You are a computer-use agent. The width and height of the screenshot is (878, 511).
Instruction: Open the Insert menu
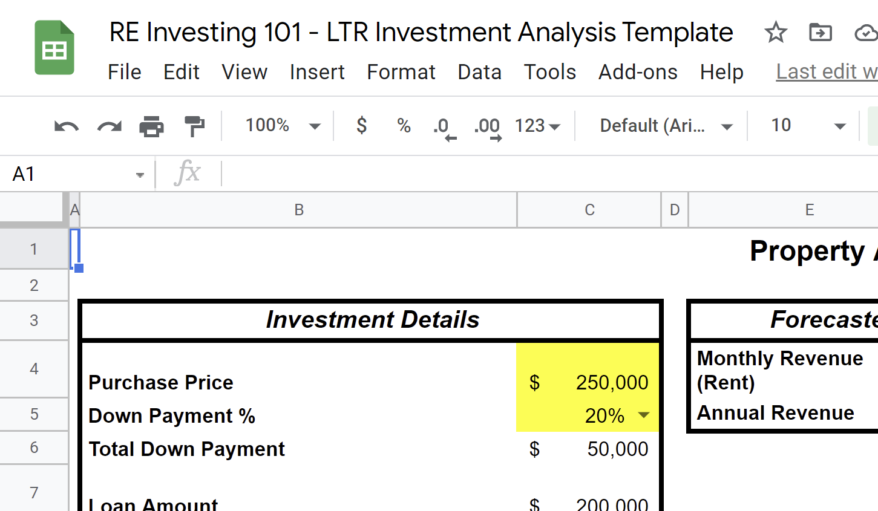[317, 72]
